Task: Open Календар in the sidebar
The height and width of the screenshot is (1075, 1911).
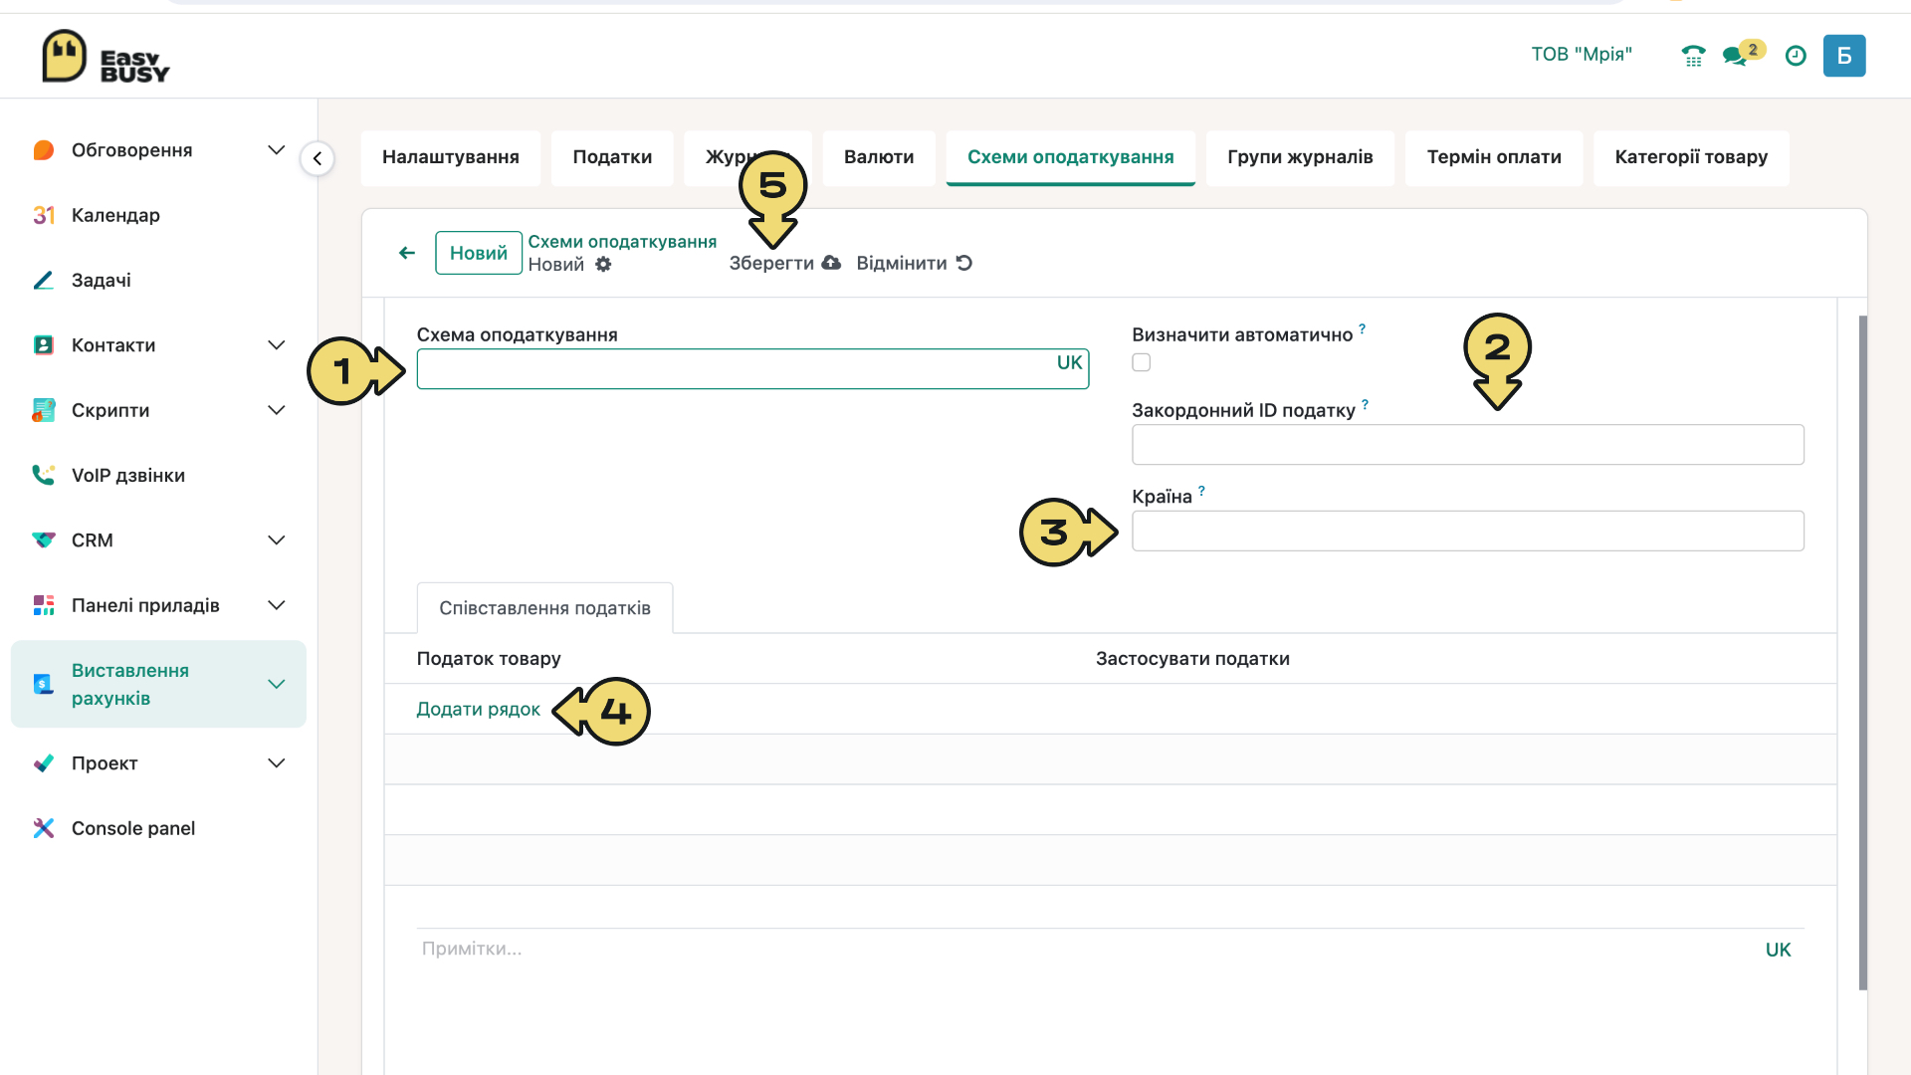Action: click(115, 215)
